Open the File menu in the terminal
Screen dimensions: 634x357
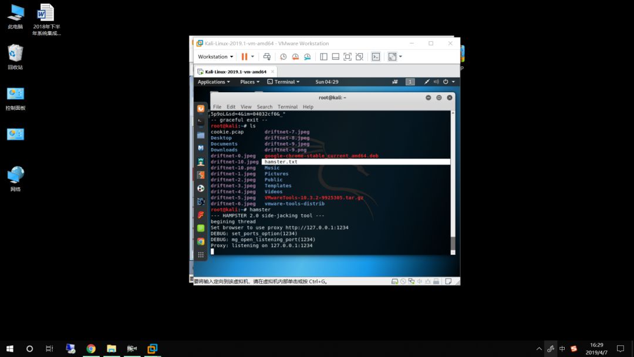tap(217, 107)
